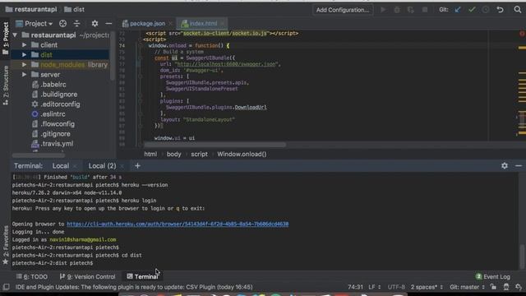Expand the server folder
526x296 pixels.
(x=24, y=75)
